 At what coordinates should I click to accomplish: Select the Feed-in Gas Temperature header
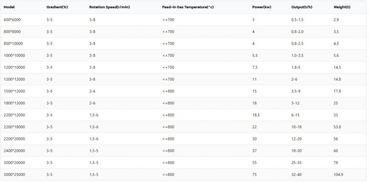(188, 7)
